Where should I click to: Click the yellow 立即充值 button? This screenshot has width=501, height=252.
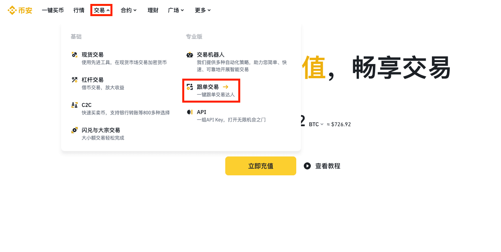coord(260,166)
